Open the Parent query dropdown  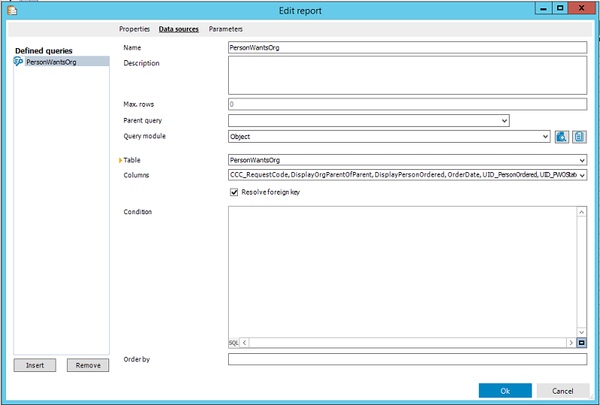(x=504, y=121)
